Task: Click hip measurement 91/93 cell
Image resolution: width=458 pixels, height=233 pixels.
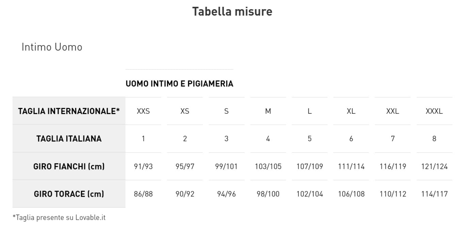Action: pos(143,166)
